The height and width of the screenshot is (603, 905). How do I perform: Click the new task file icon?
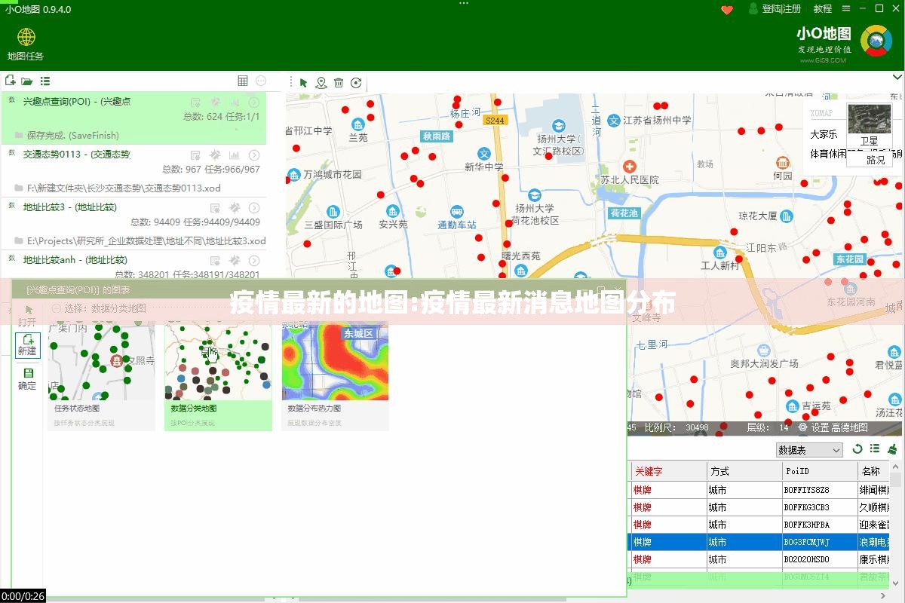(x=10, y=81)
